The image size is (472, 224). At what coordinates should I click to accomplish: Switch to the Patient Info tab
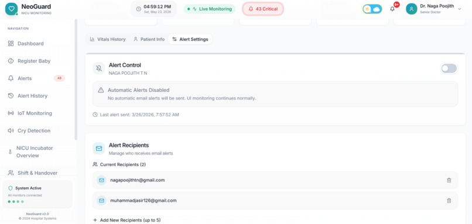pos(149,39)
